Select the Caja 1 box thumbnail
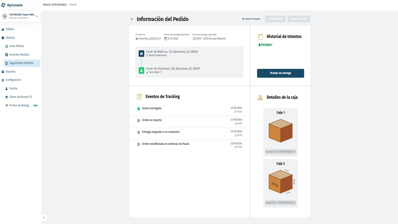Image resolution: width=398 pixels, height=224 pixels. point(280,131)
